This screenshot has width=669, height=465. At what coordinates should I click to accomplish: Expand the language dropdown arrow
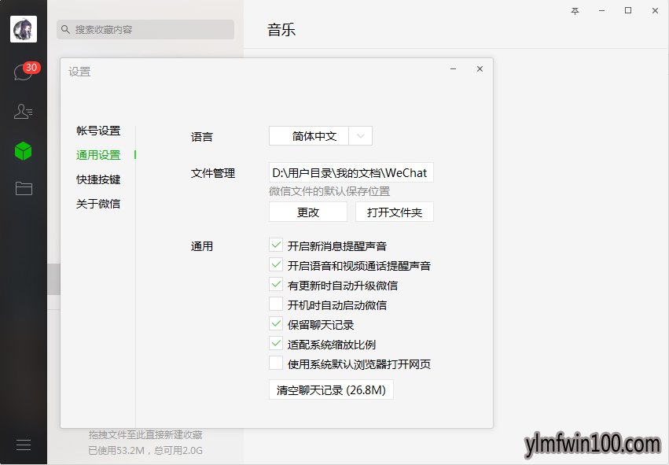pyautogui.click(x=361, y=136)
